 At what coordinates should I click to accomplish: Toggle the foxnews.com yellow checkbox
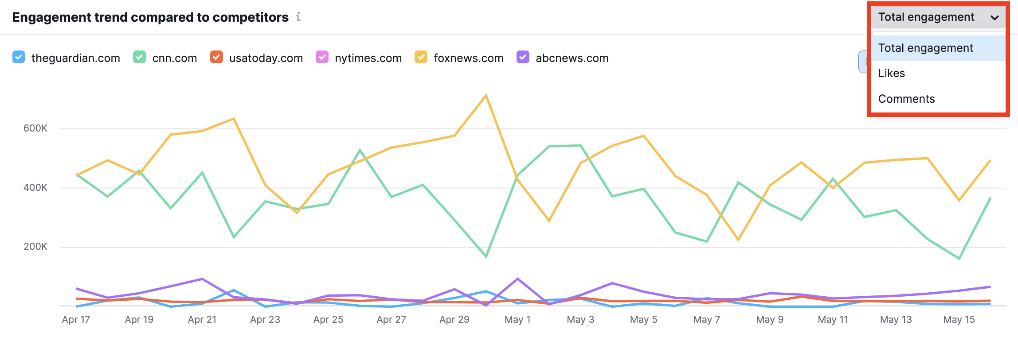(x=421, y=58)
